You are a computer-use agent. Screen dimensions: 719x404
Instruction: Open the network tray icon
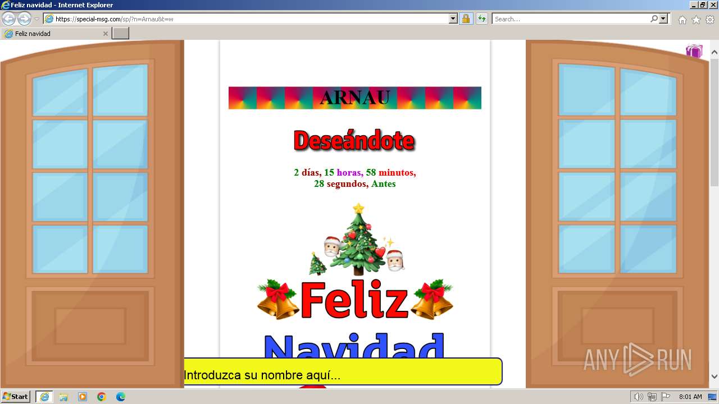(x=652, y=397)
